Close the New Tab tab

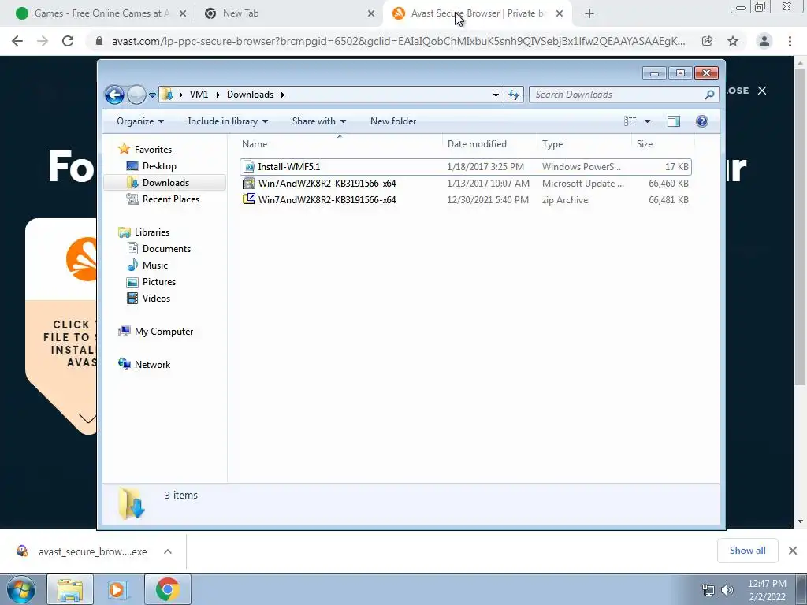(371, 14)
